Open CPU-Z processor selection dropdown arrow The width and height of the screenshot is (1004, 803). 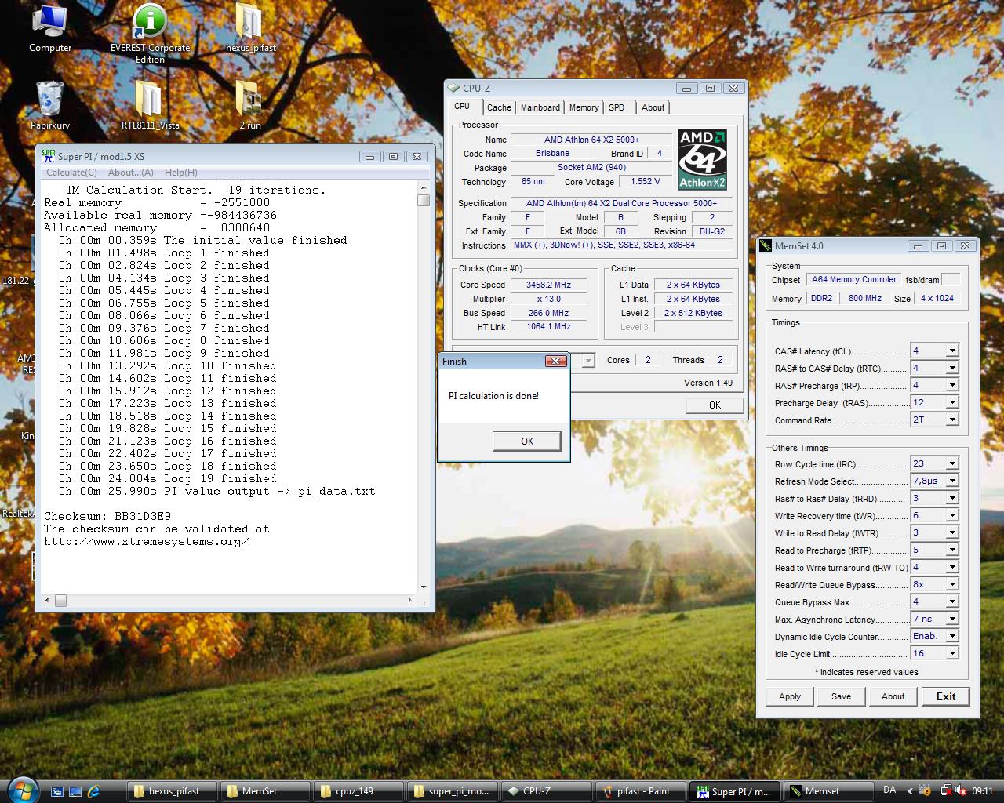tap(589, 360)
